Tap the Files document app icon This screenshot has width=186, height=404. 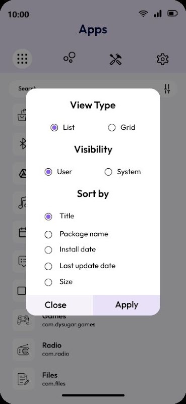23,379
